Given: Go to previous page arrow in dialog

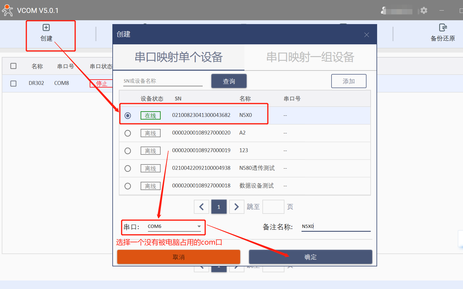Looking at the screenshot, I should [201, 207].
